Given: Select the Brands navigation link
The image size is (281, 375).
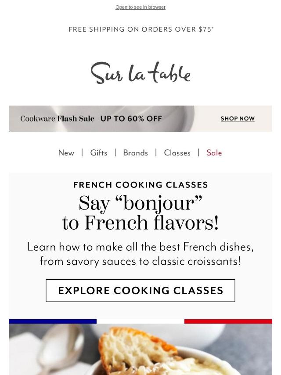Looking at the screenshot, I should (x=135, y=153).
